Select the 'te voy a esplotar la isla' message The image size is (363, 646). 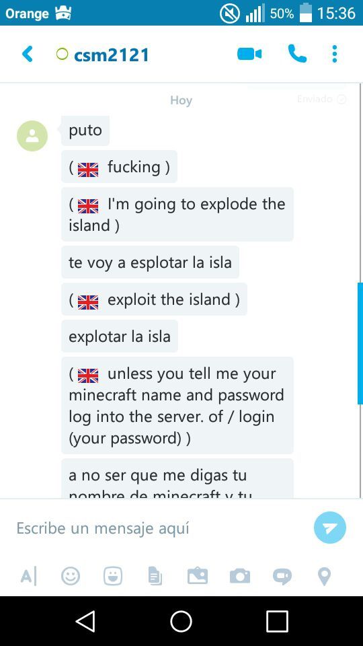[150, 262]
